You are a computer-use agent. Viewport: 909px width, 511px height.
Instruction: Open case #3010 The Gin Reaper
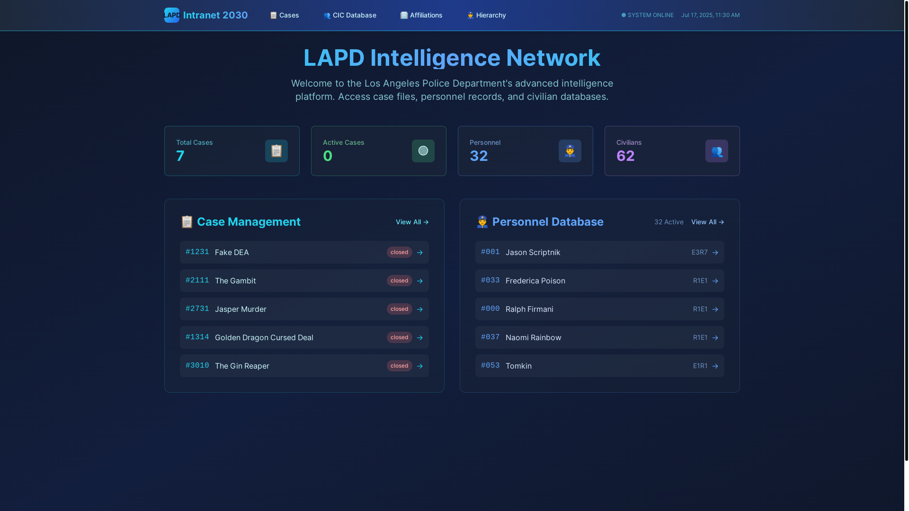[304, 366]
